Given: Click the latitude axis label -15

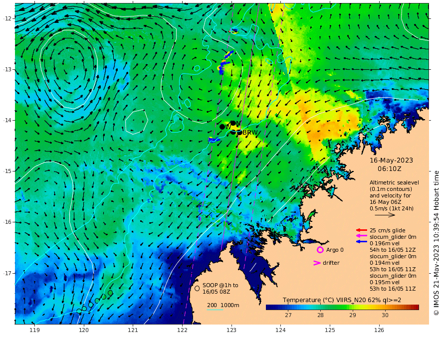Looking at the screenshot, I should pos(7,171).
